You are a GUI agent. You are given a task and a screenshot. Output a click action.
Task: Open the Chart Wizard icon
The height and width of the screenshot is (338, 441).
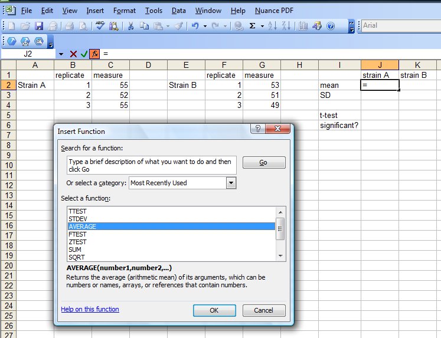[x=303, y=26]
